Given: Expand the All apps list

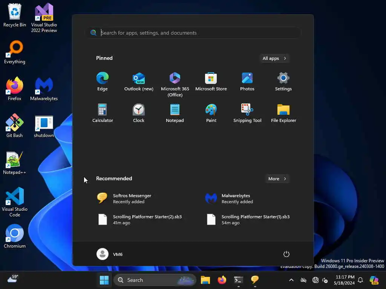Looking at the screenshot, I should (274, 58).
